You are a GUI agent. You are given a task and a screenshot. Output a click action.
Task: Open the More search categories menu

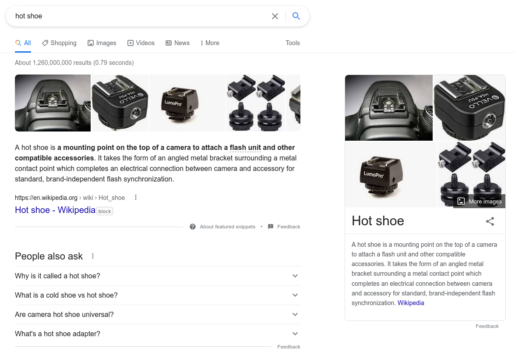tap(209, 43)
